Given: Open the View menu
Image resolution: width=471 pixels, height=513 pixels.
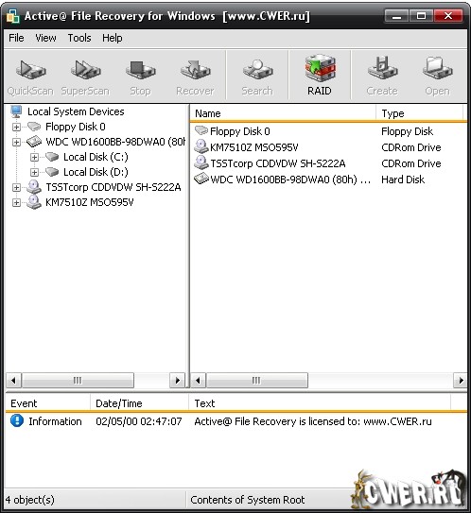Looking at the screenshot, I should [x=45, y=38].
